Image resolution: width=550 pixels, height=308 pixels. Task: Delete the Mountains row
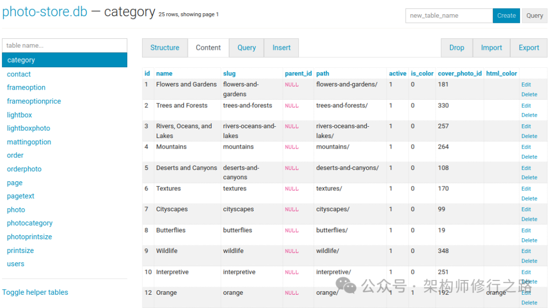click(529, 157)
